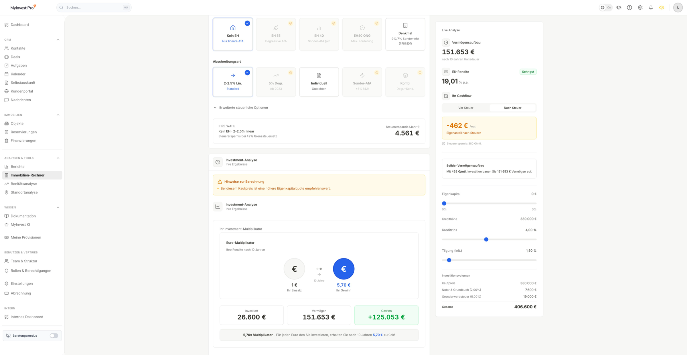Viewport: 687px width, 355px height.
Task: Go to Internes Dashboard
Action: (27, 317)
